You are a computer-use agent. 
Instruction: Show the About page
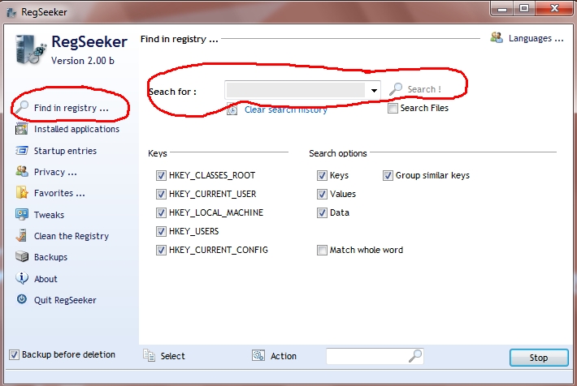coord(46,279)
